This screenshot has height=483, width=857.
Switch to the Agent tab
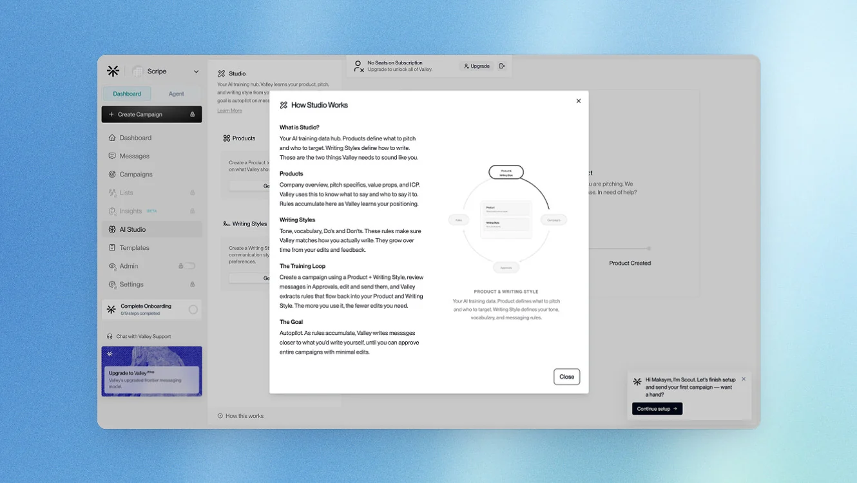176,94
